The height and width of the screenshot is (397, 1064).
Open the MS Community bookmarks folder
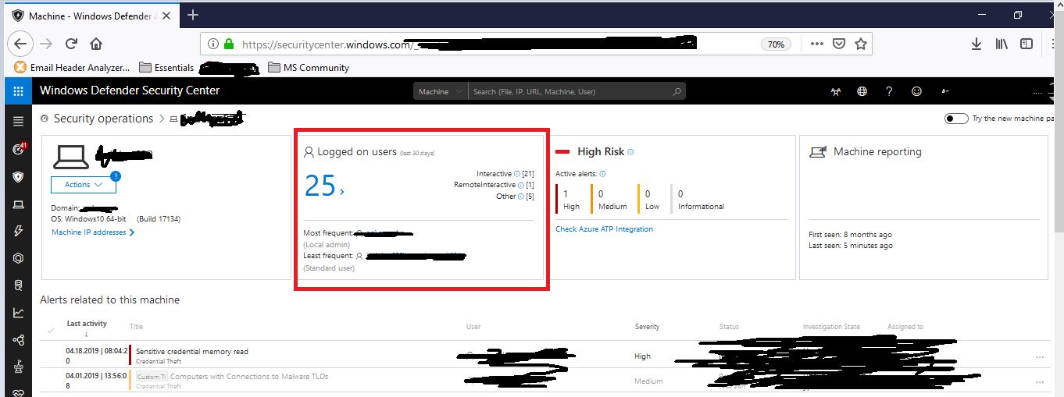click(x=309, y=68)
